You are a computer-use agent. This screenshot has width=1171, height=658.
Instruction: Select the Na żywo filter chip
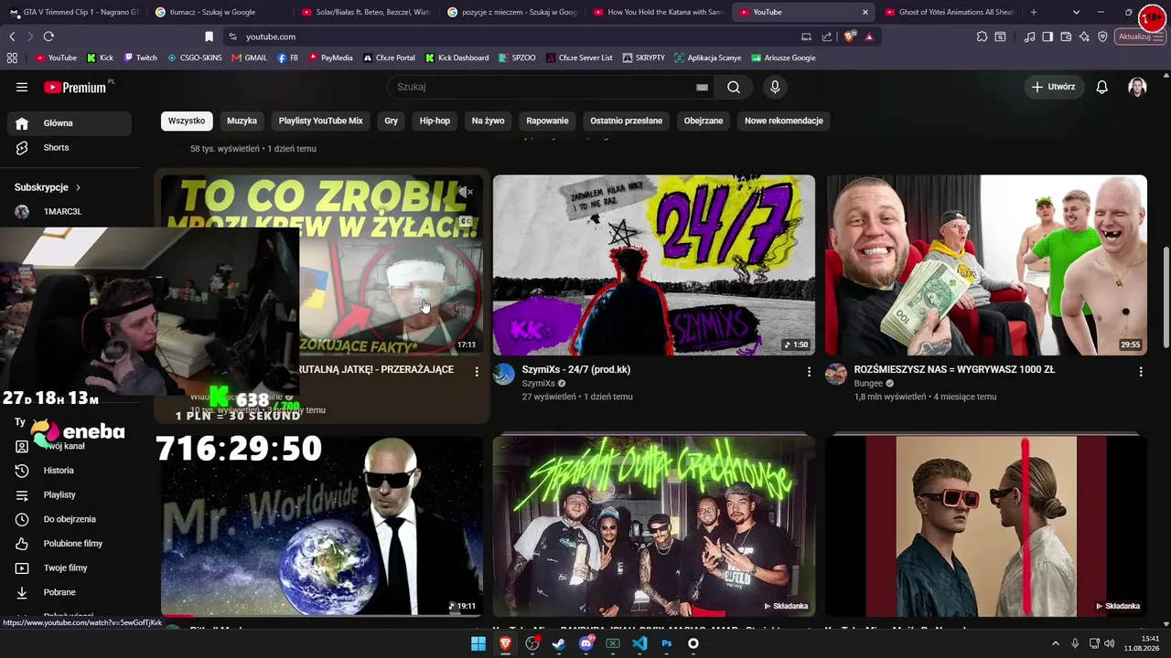(489, 121)
